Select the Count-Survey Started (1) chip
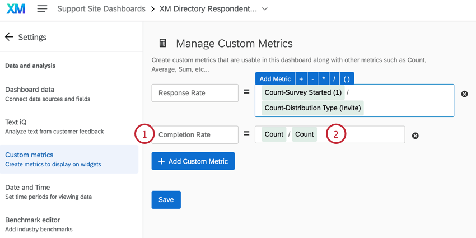Viewport: 476px width, 238px height. point(304,92)
